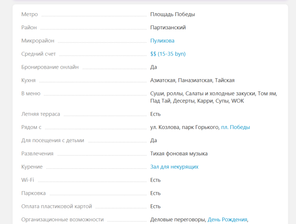This screenshot has height=224, width=296.
Task: Select the Тихая фоновая музыка text
Action: tap(179, 154)
